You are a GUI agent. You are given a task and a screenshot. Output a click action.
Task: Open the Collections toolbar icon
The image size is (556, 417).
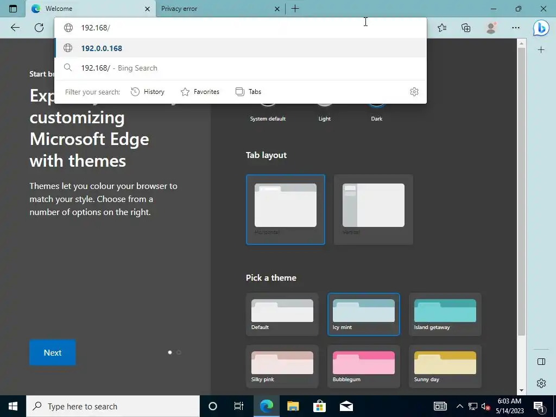[x=466, y=28]
